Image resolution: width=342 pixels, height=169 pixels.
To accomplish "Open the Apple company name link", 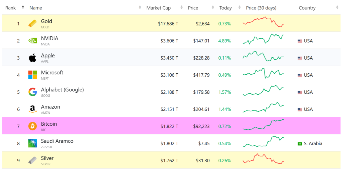I will coord(48,55).
